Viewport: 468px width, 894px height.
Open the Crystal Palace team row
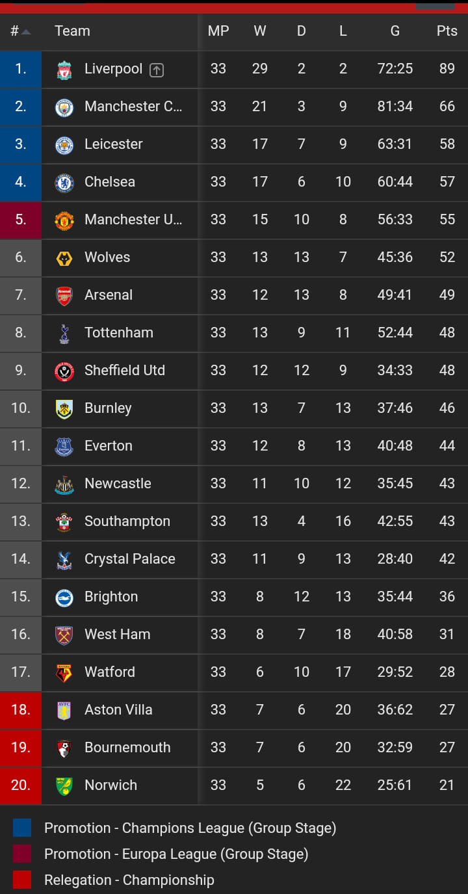coord(234,559)
